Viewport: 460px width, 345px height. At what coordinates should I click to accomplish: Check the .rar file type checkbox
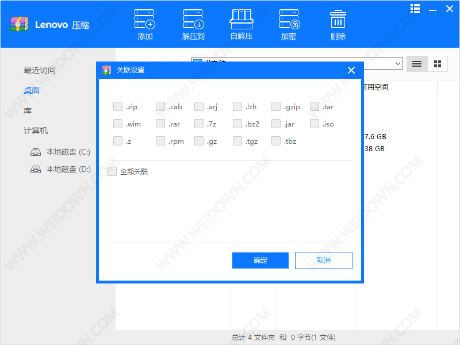pos(160,124)
